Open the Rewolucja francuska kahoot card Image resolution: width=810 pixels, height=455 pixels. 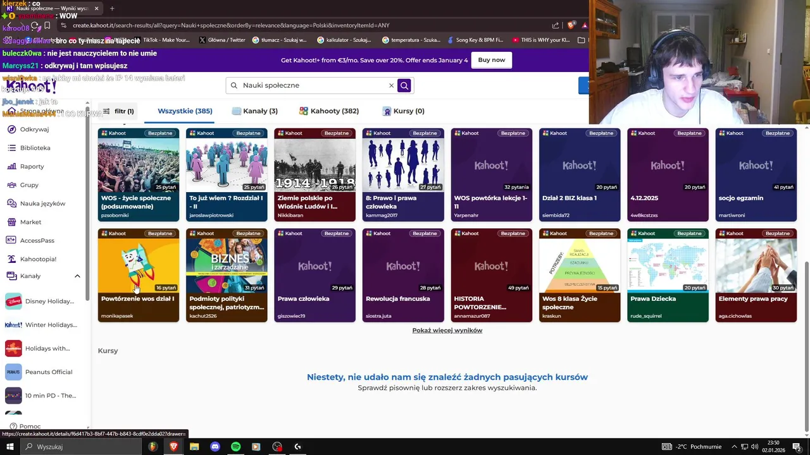[403, 276]
